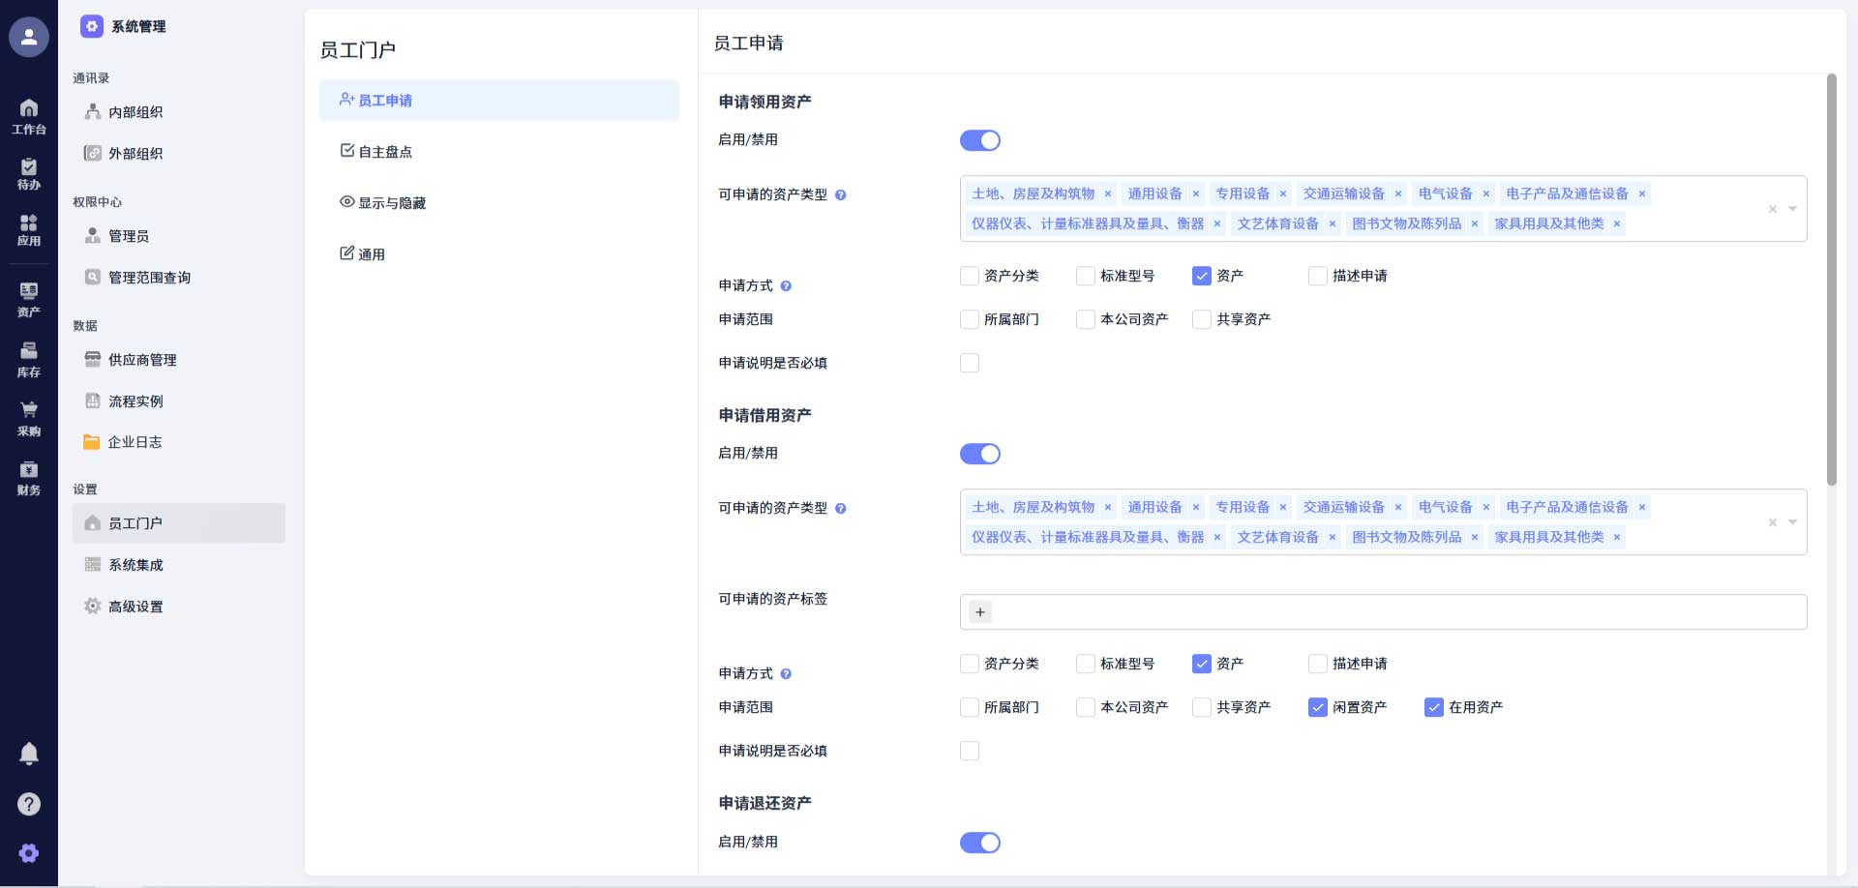Help icon next to 申请领用 可申请的资产类型
This screenshot has height=888, width=1858.
[840, 195]
